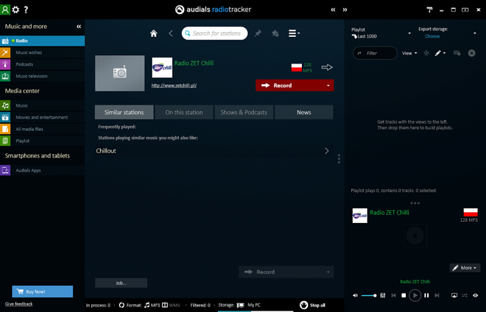Go to home in station browser
This screenshot has width=486, height=312.
click(153, 33)
